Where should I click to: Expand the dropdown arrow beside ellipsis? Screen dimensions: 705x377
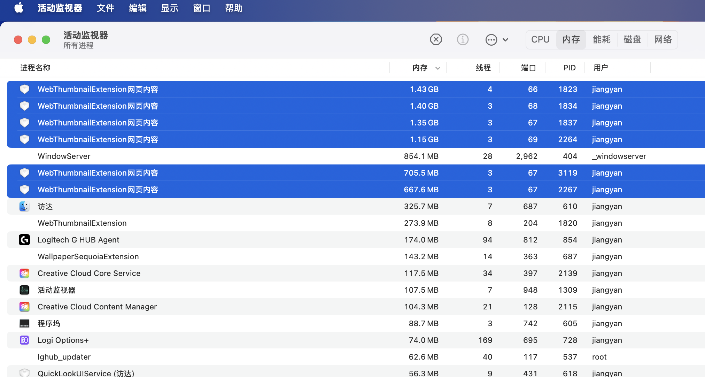coord(505,40)
